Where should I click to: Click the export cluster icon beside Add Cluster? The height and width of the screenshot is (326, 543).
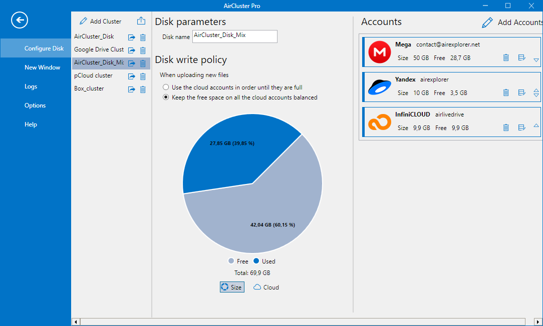(141, 20)
